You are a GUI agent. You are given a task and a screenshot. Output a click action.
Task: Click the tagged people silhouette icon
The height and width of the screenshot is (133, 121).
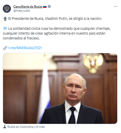[x=5, y=127]
